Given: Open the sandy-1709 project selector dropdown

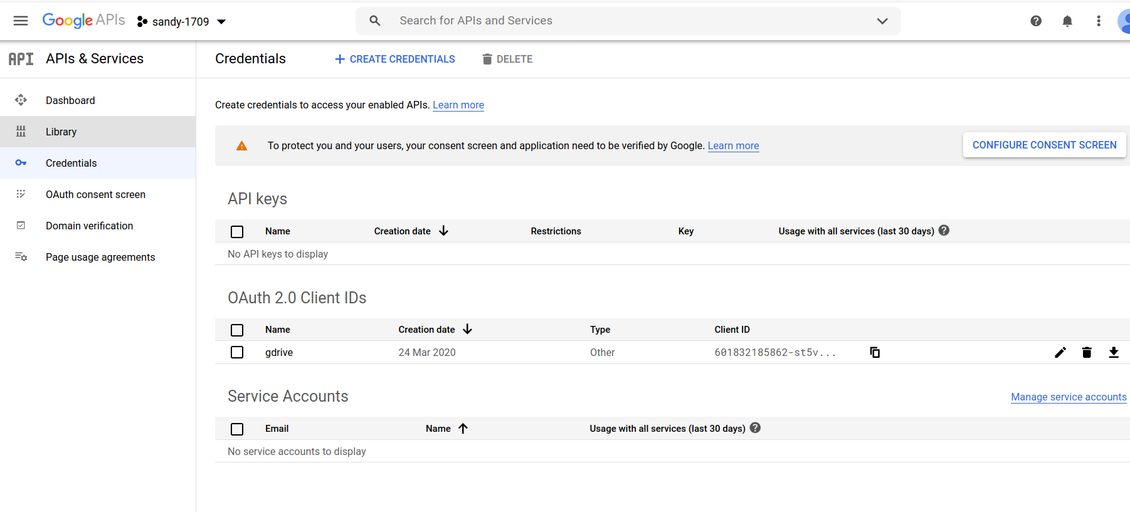Looking at the screenshot, I should tap(182, 21).
